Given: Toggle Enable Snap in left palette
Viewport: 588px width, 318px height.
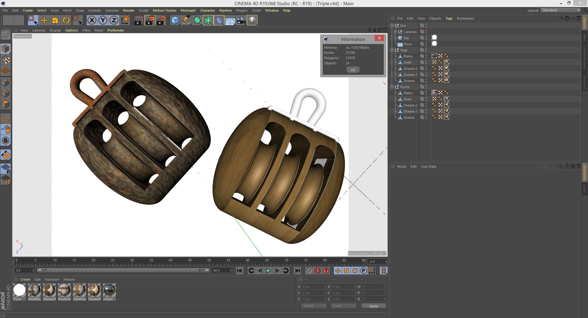Looking at the screenshot, I should click(6, 155).
